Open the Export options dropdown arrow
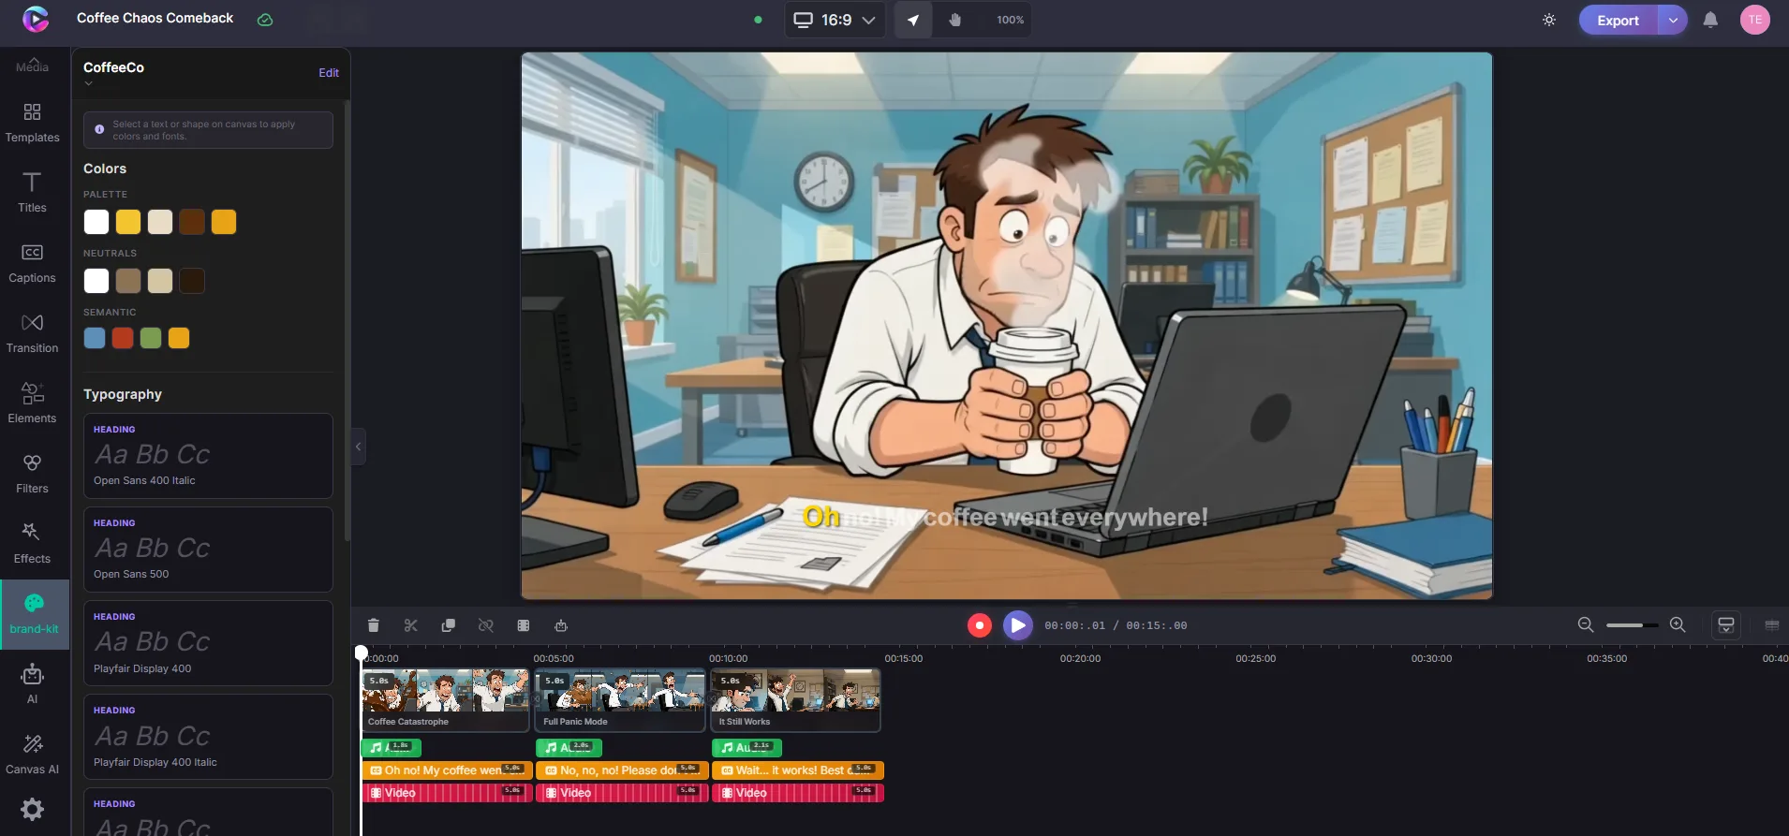The image size is (1789, 836). click(1673, 20)
